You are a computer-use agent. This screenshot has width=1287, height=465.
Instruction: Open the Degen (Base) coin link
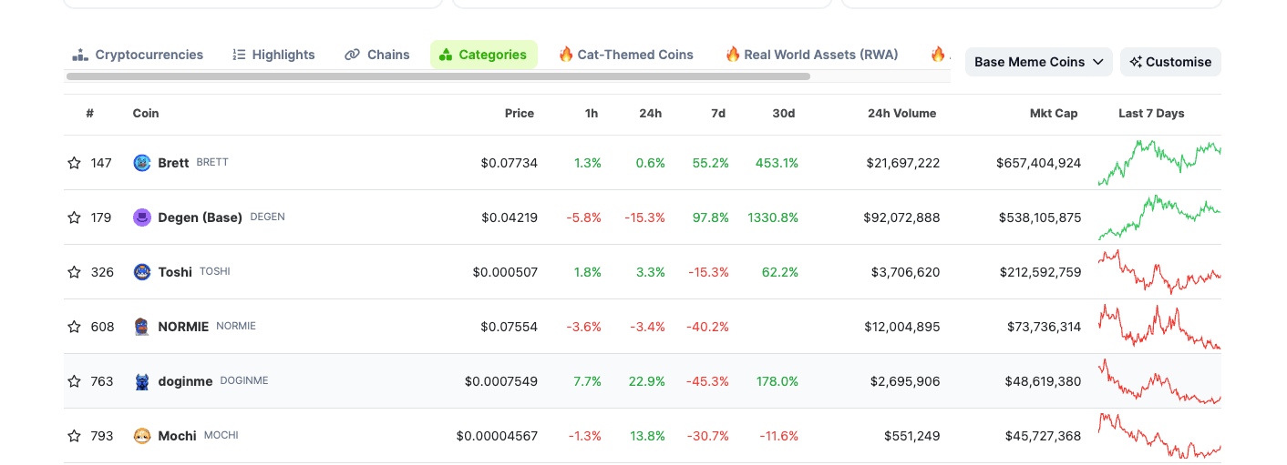coord(200,217)
